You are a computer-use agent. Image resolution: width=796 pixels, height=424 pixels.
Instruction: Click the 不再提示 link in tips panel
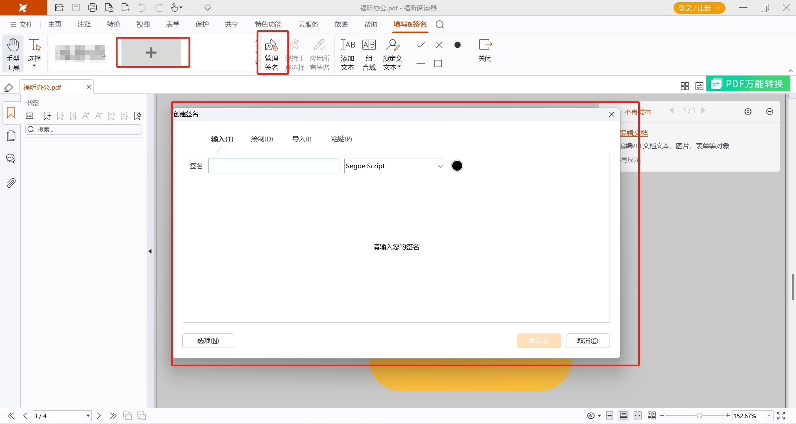coord(638,112)
